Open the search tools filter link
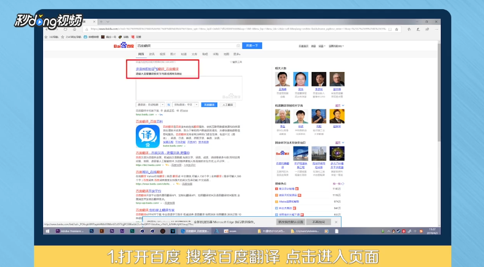Image resolution: width=484 pixels, height=267 pixels. tap(236, 62)
